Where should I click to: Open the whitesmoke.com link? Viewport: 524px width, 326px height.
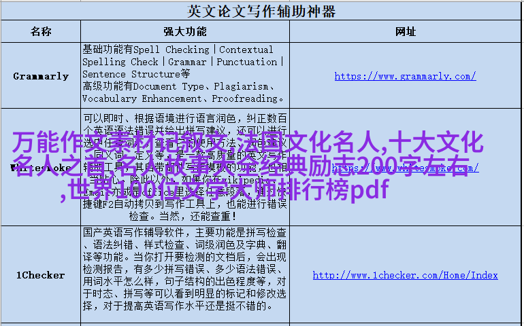click(405, 168)
